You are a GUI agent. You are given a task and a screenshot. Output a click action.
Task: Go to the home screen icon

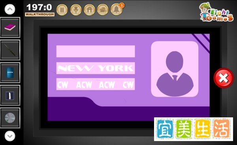pyautogui.click(x=89, y=9)
